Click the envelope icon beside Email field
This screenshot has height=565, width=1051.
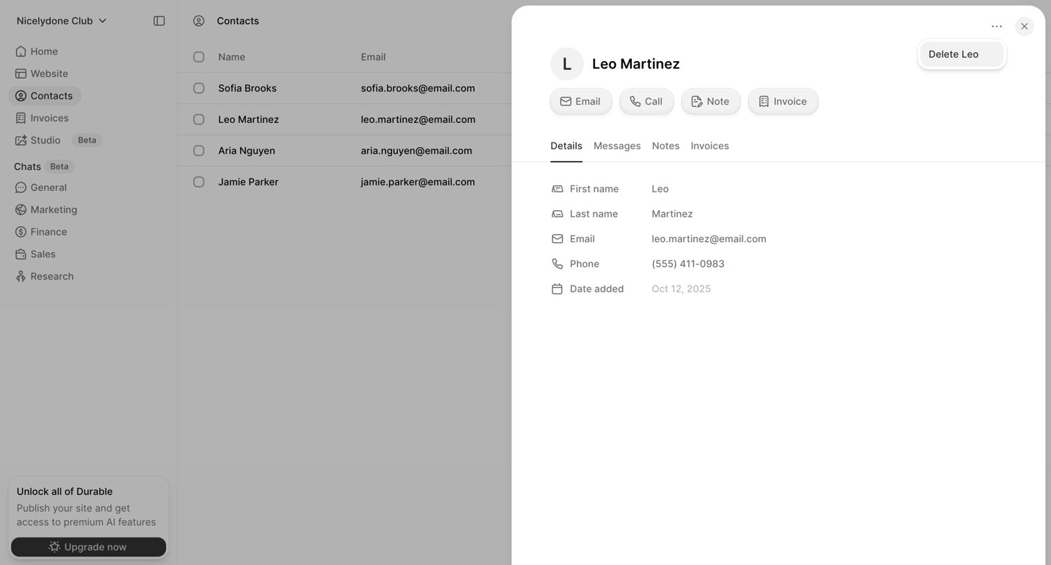pyautogui.click(x=557, y=239)
